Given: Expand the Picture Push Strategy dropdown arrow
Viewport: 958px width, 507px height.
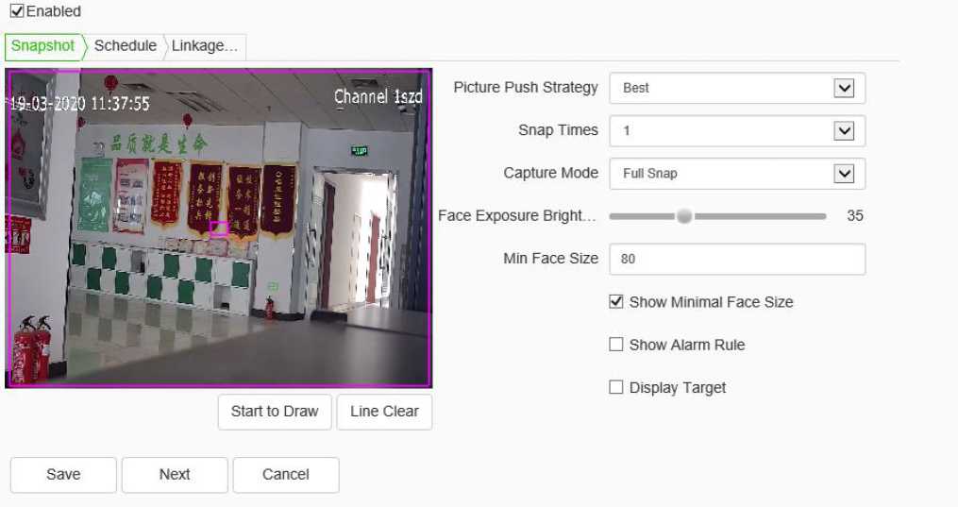Looking at the screenshot, I should (x=845, y=88).
